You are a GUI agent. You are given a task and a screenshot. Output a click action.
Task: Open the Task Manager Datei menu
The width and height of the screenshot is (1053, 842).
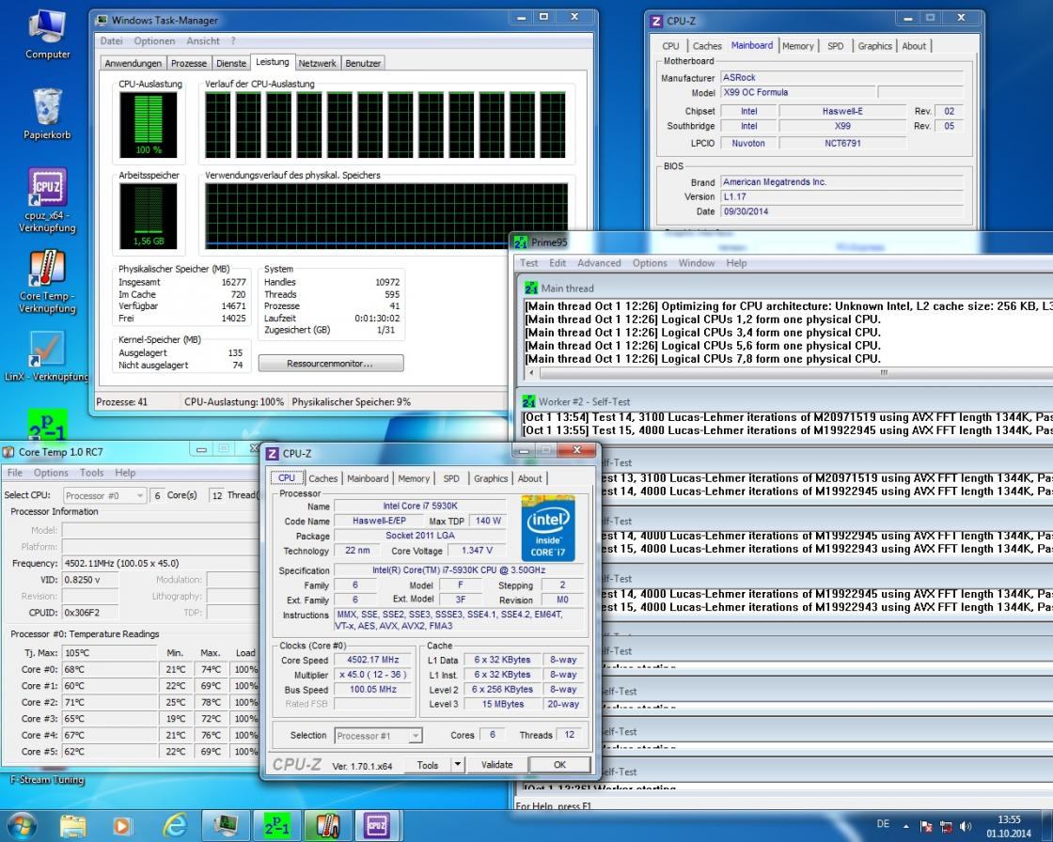coord(112,41)
